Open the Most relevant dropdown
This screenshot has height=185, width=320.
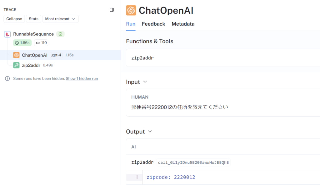tap(60, 19)
